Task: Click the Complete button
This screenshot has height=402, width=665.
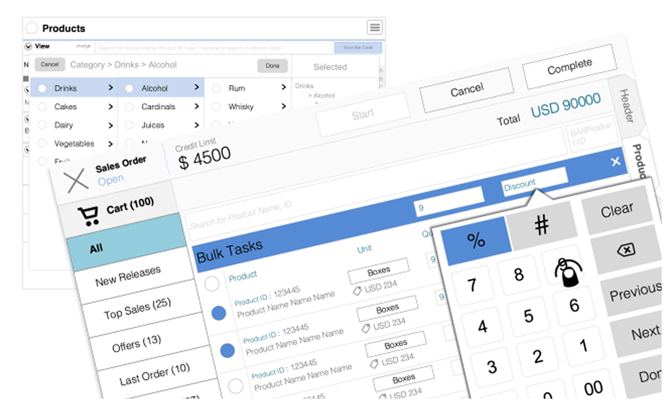Action: point(569,67)
